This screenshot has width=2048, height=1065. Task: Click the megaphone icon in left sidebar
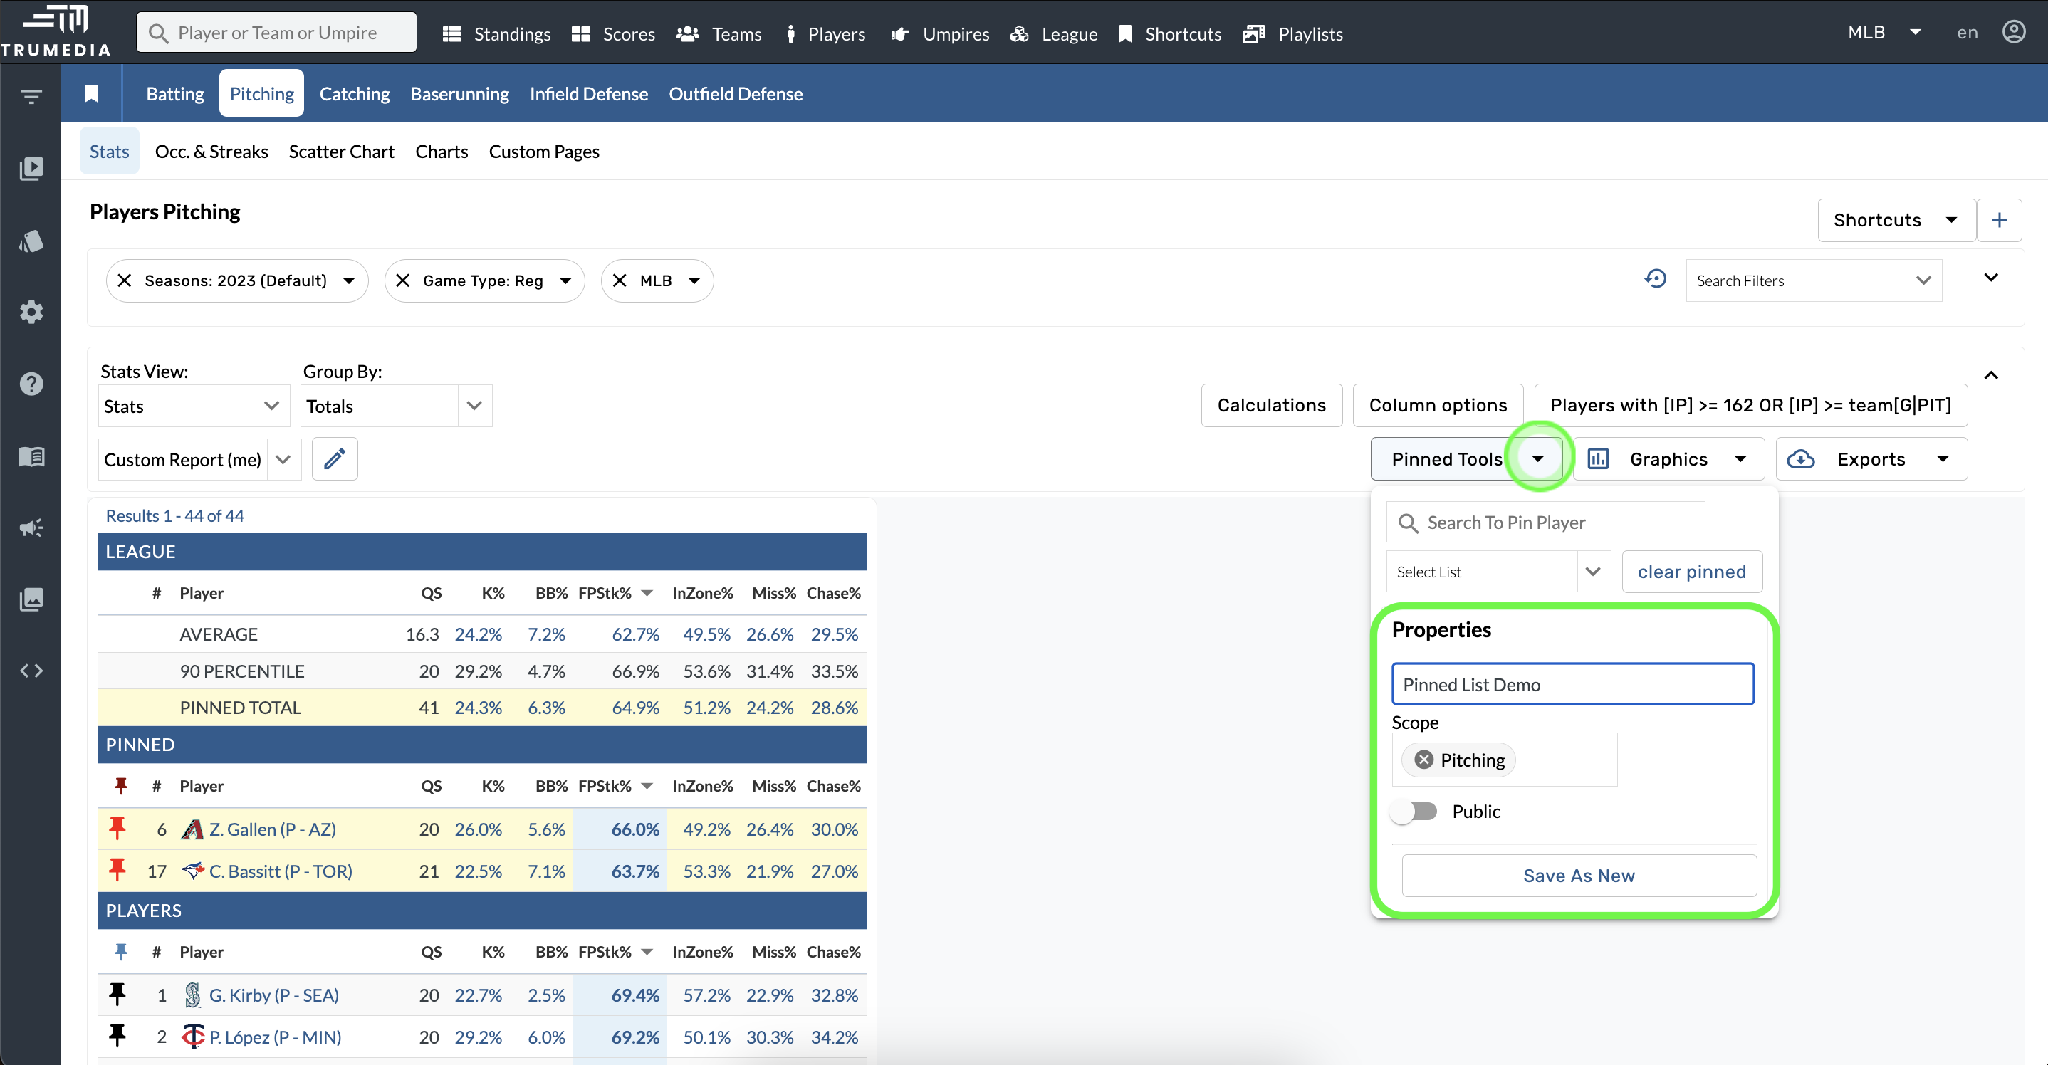coord(31,528)
